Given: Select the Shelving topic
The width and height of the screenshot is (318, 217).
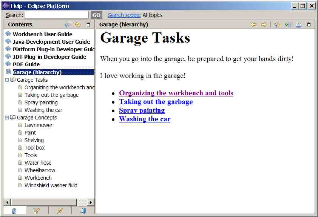Looking at the screenshot, I should coord(34,140).
